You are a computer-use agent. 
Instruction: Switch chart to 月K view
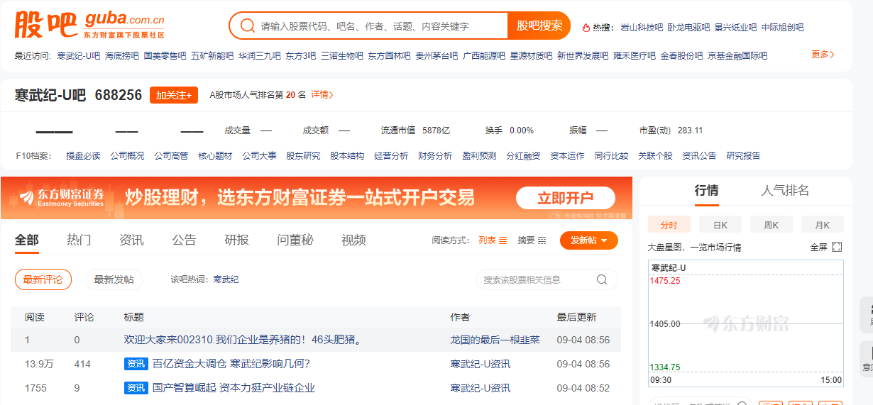pos(823,225)
